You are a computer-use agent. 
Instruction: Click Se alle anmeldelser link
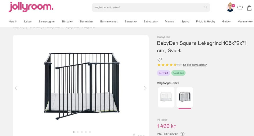click(x=195, y=65)
